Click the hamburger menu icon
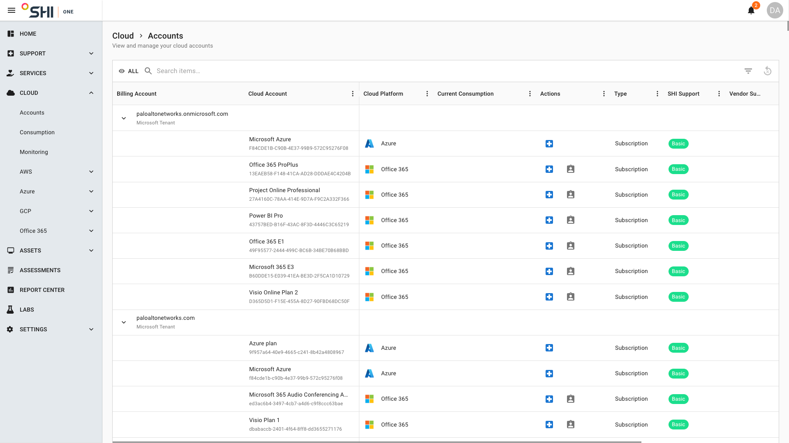This screenshot has width=789, height=443. [x=12, y=11]
